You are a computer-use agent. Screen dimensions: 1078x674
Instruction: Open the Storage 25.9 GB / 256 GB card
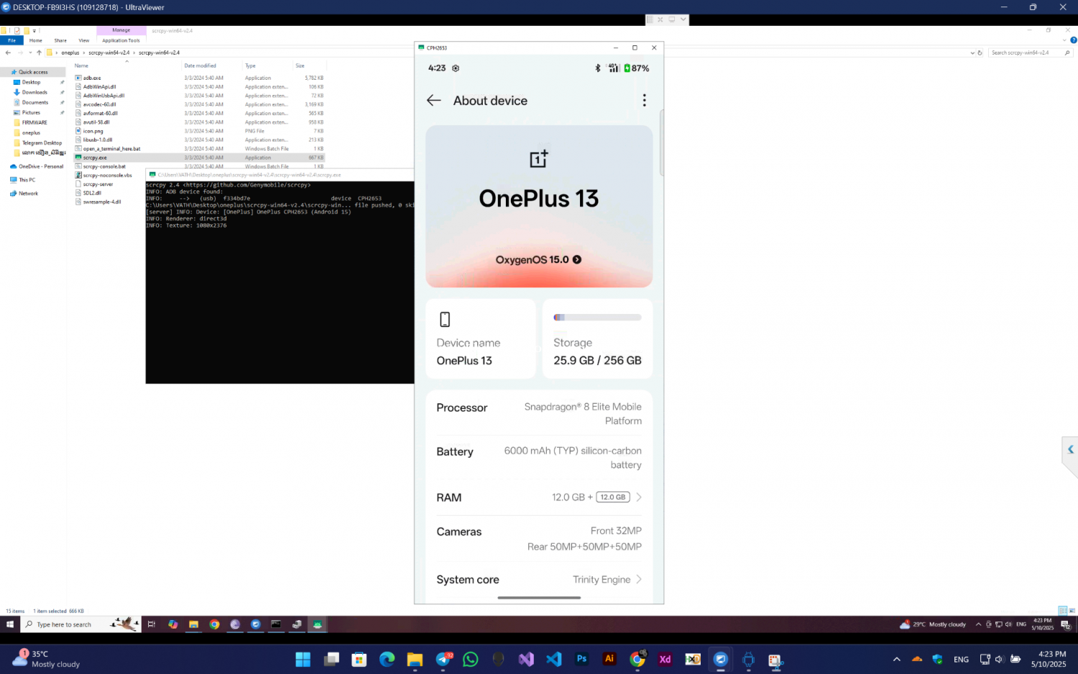(597, 339)
